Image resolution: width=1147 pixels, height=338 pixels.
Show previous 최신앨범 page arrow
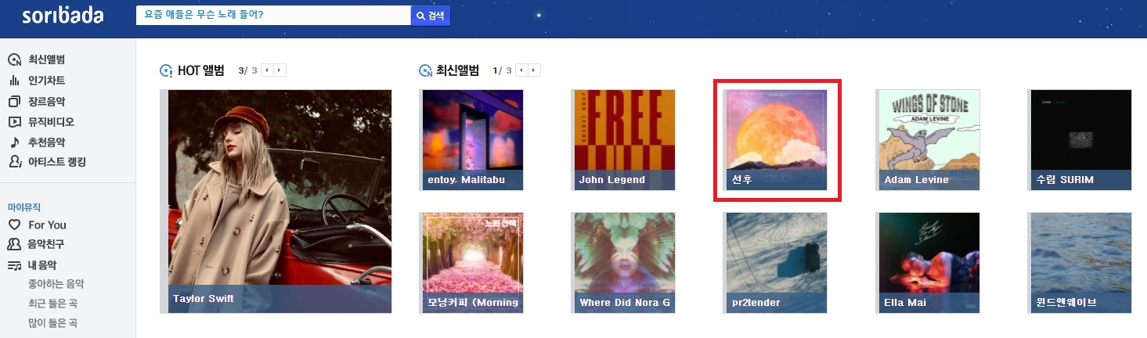tap(521, 70)
